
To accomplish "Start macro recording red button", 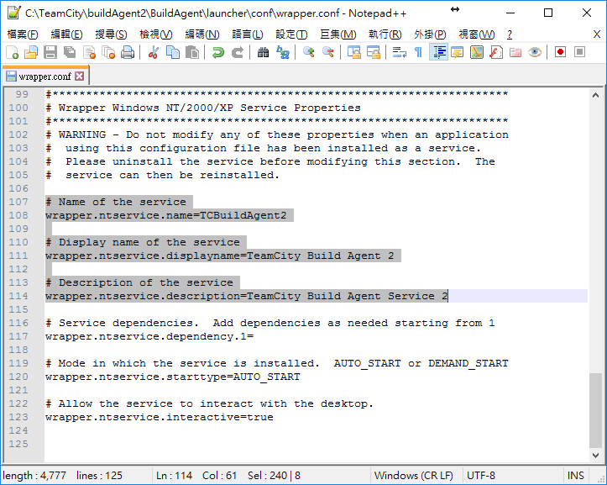I will pos(560,52).
